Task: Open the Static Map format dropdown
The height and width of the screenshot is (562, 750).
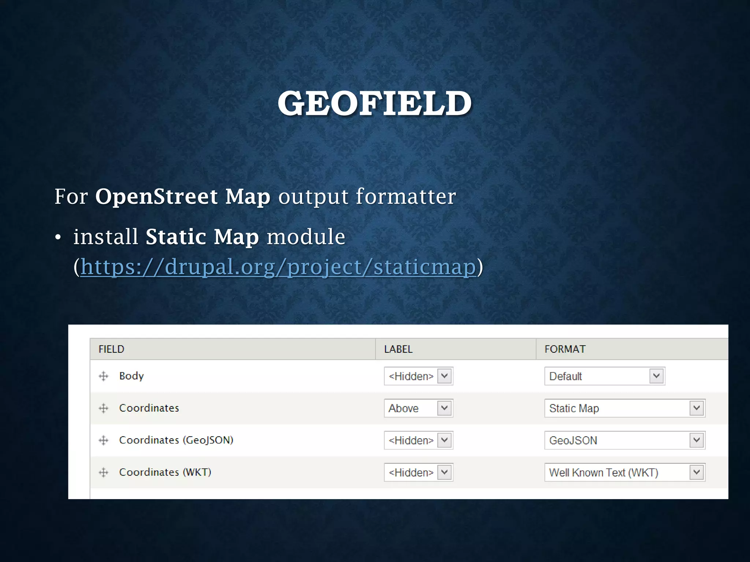Action: [624, 408]
